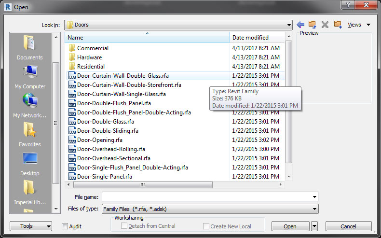This screenshot has height=238, width=381.
Task: Select Door-Curtain-Wall-Single-Glass.rfa file name
Action: click(122, 94)
